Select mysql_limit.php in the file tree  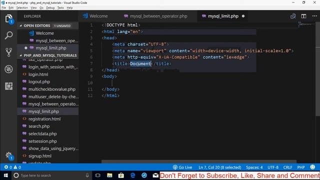[48, 111]
